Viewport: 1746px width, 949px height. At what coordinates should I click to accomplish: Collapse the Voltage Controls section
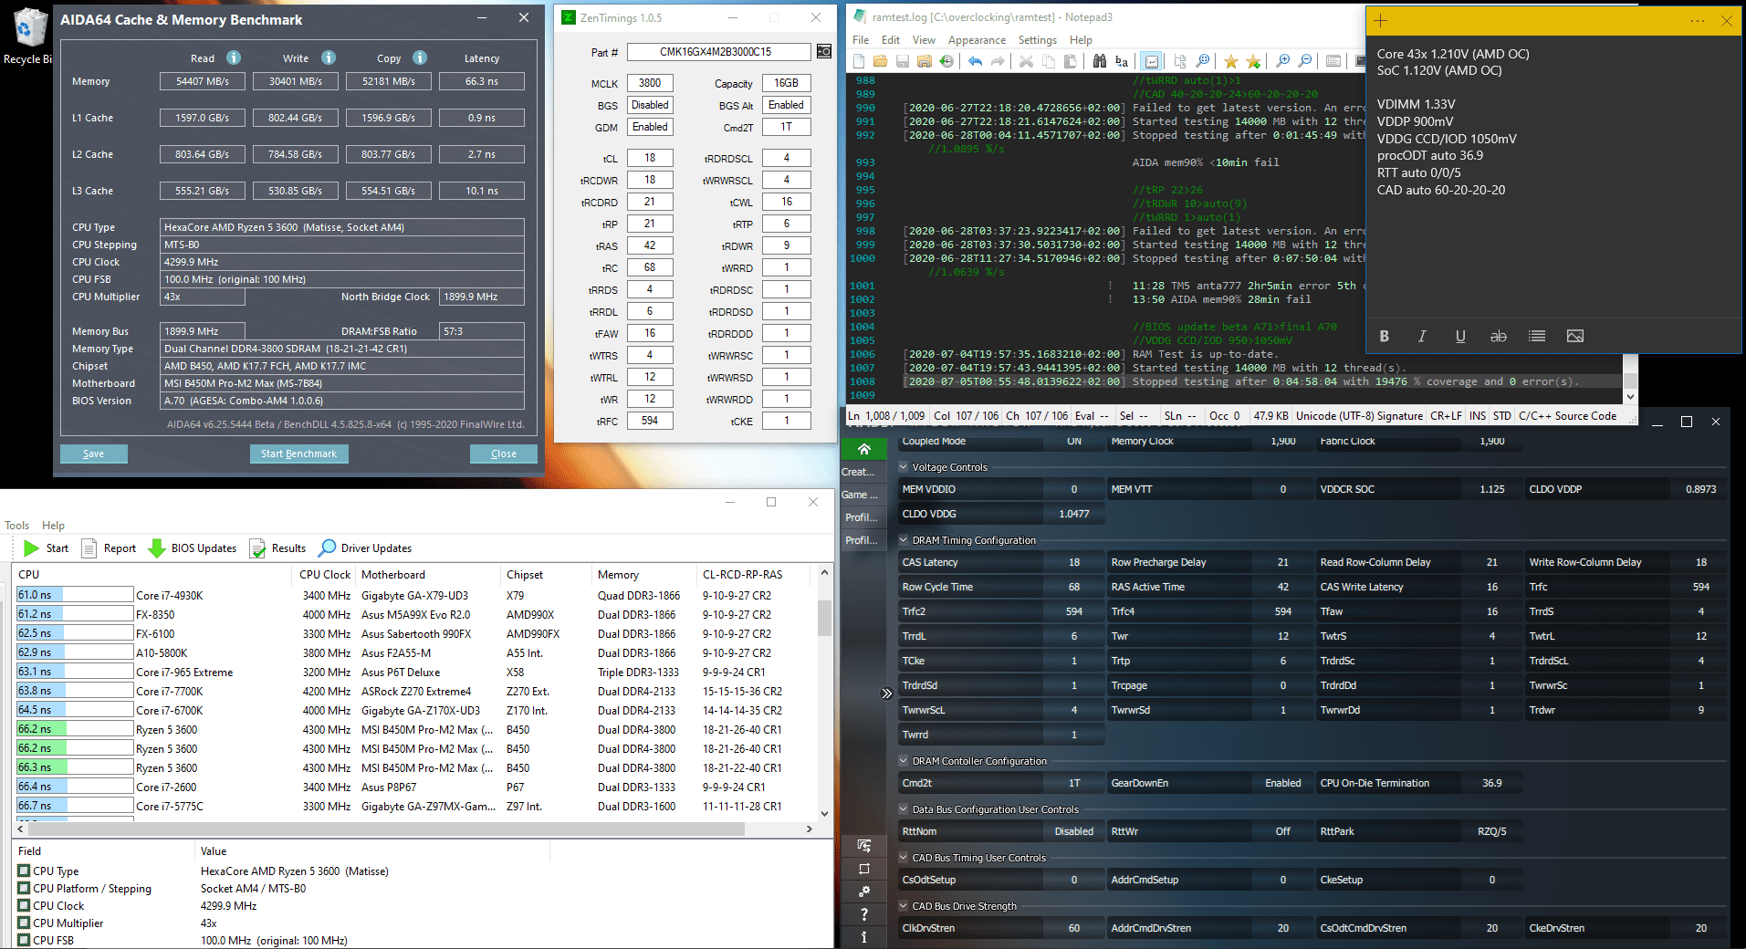tap(904, 467)
